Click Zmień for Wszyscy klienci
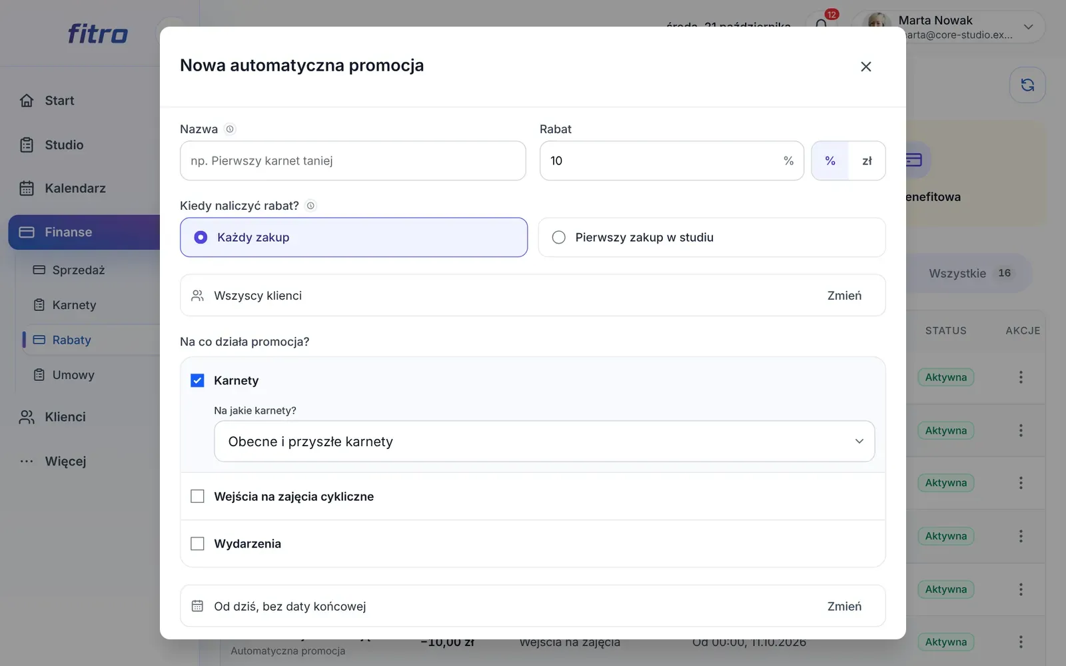Image resolution: width=1066 pixels, height=666 pixels. pyautogui.click(x=844, y=296)
